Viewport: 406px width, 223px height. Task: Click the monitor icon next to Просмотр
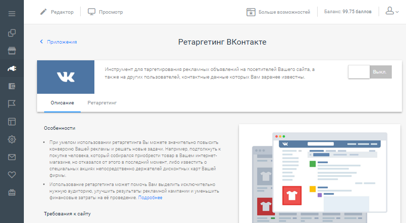[x=91, y=12]
